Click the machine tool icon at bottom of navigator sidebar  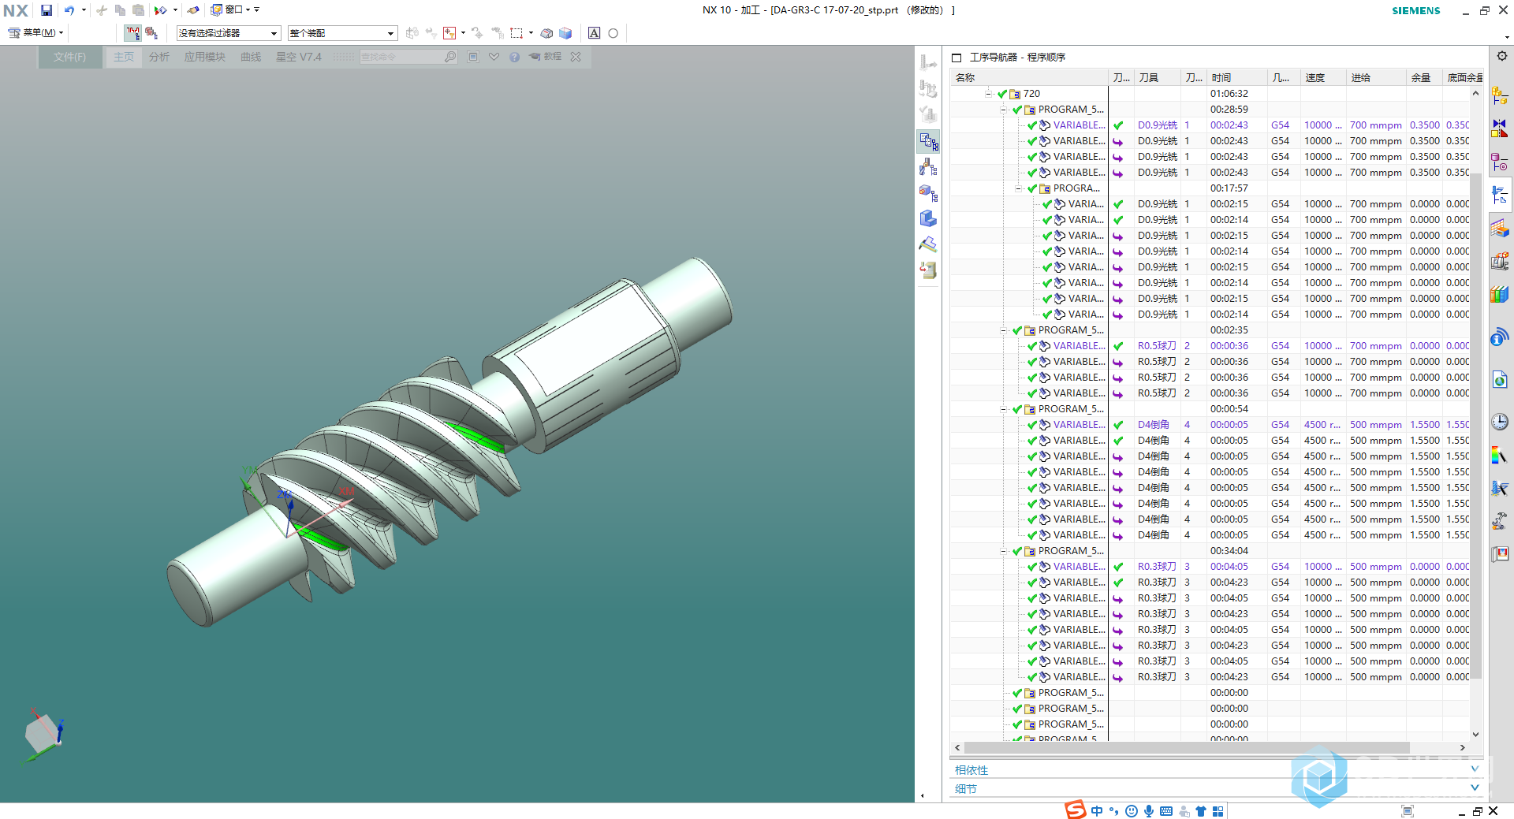(x=929, y=270)
